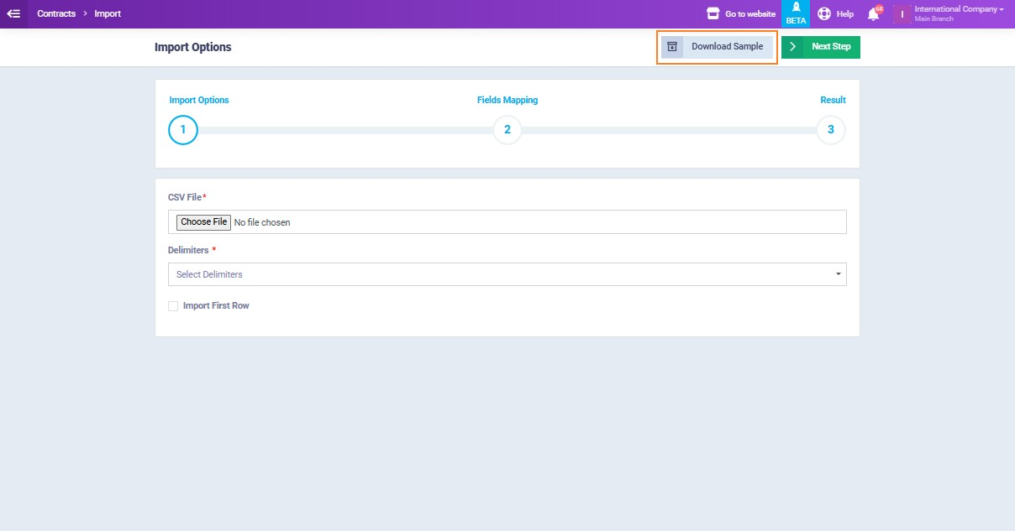
Task: Click the Help lifebuoy icon
Action: coord(824,13)
